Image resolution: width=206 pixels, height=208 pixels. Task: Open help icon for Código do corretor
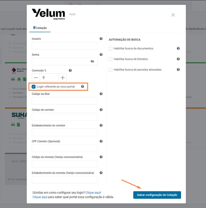click(x=101, y=110)
